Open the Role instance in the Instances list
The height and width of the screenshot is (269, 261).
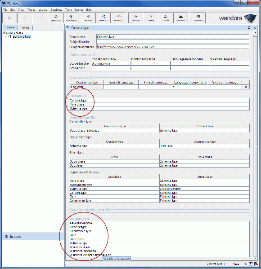click(73, 235)
